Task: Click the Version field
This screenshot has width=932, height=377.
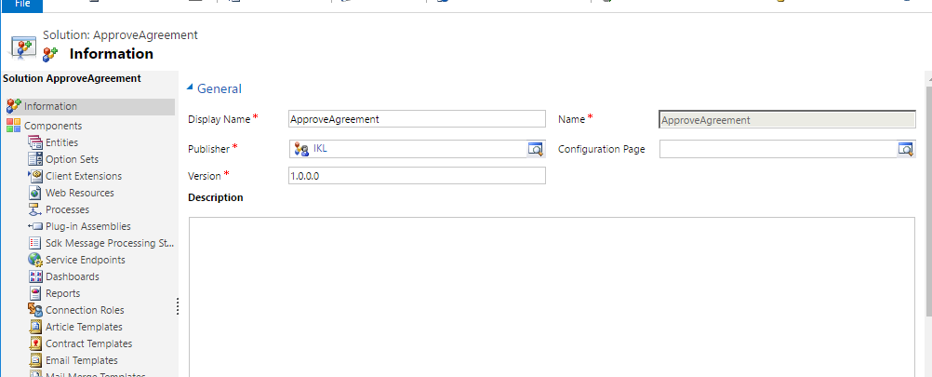Action: (x=416, y=175)
